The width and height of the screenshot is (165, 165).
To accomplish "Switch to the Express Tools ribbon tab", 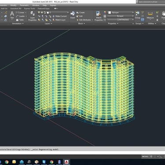I will (29, 9).
